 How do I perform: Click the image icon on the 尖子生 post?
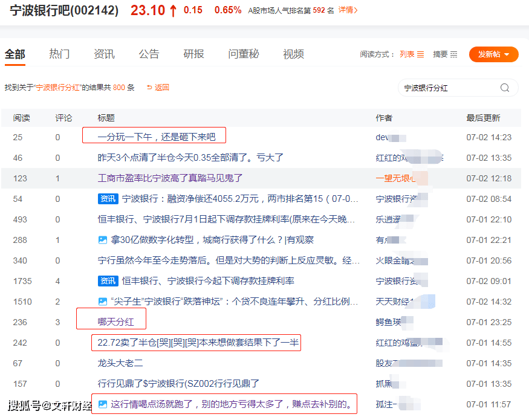pyautogui.click(x=103, y=302)
